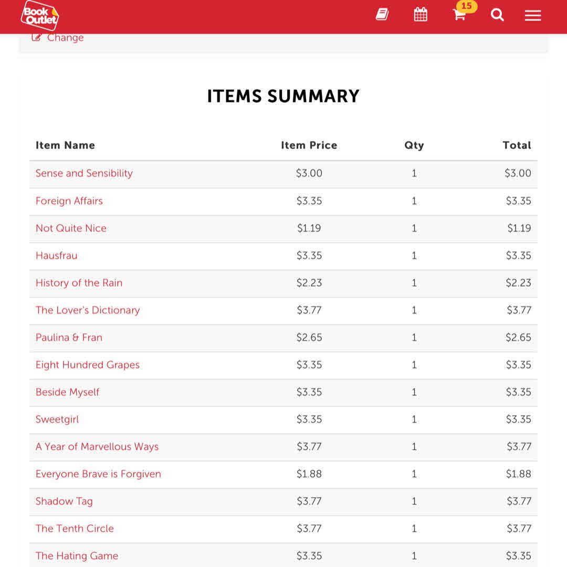Open the hamburger menu

(x=532, y=16)
